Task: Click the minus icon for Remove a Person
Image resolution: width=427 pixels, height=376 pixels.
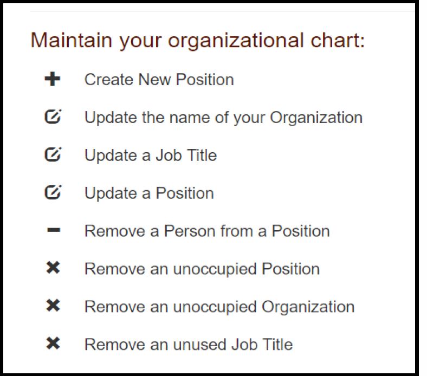Action: [53, 230]
